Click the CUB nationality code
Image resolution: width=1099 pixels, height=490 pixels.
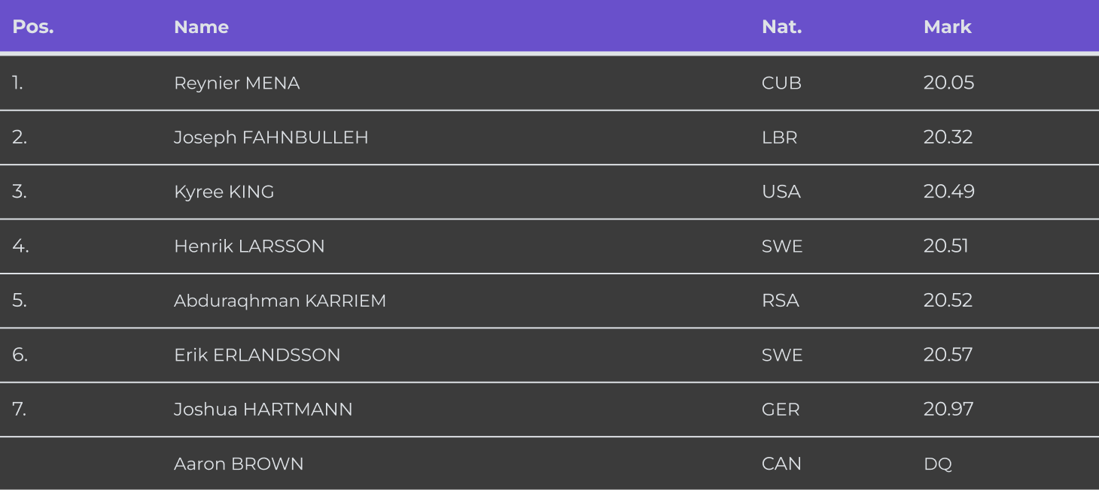(781, 83)
